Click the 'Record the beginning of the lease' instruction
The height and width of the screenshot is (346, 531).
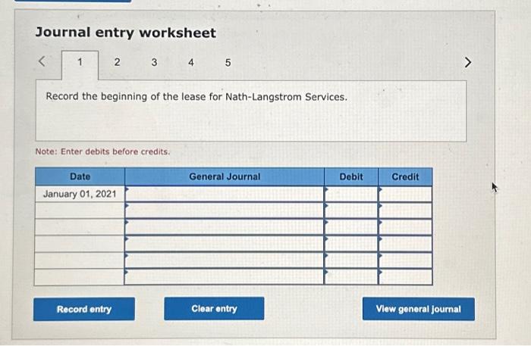196,97
